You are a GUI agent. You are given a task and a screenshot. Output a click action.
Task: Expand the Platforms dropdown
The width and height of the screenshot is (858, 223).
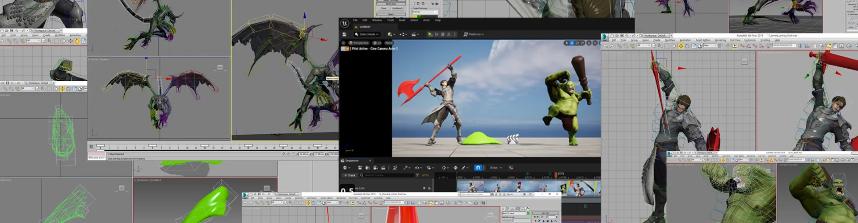pyautogui.click(x=474, y=34)
